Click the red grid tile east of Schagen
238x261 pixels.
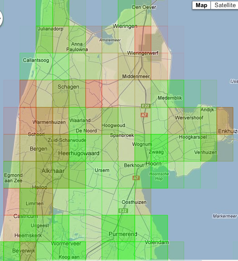point(94,93)
